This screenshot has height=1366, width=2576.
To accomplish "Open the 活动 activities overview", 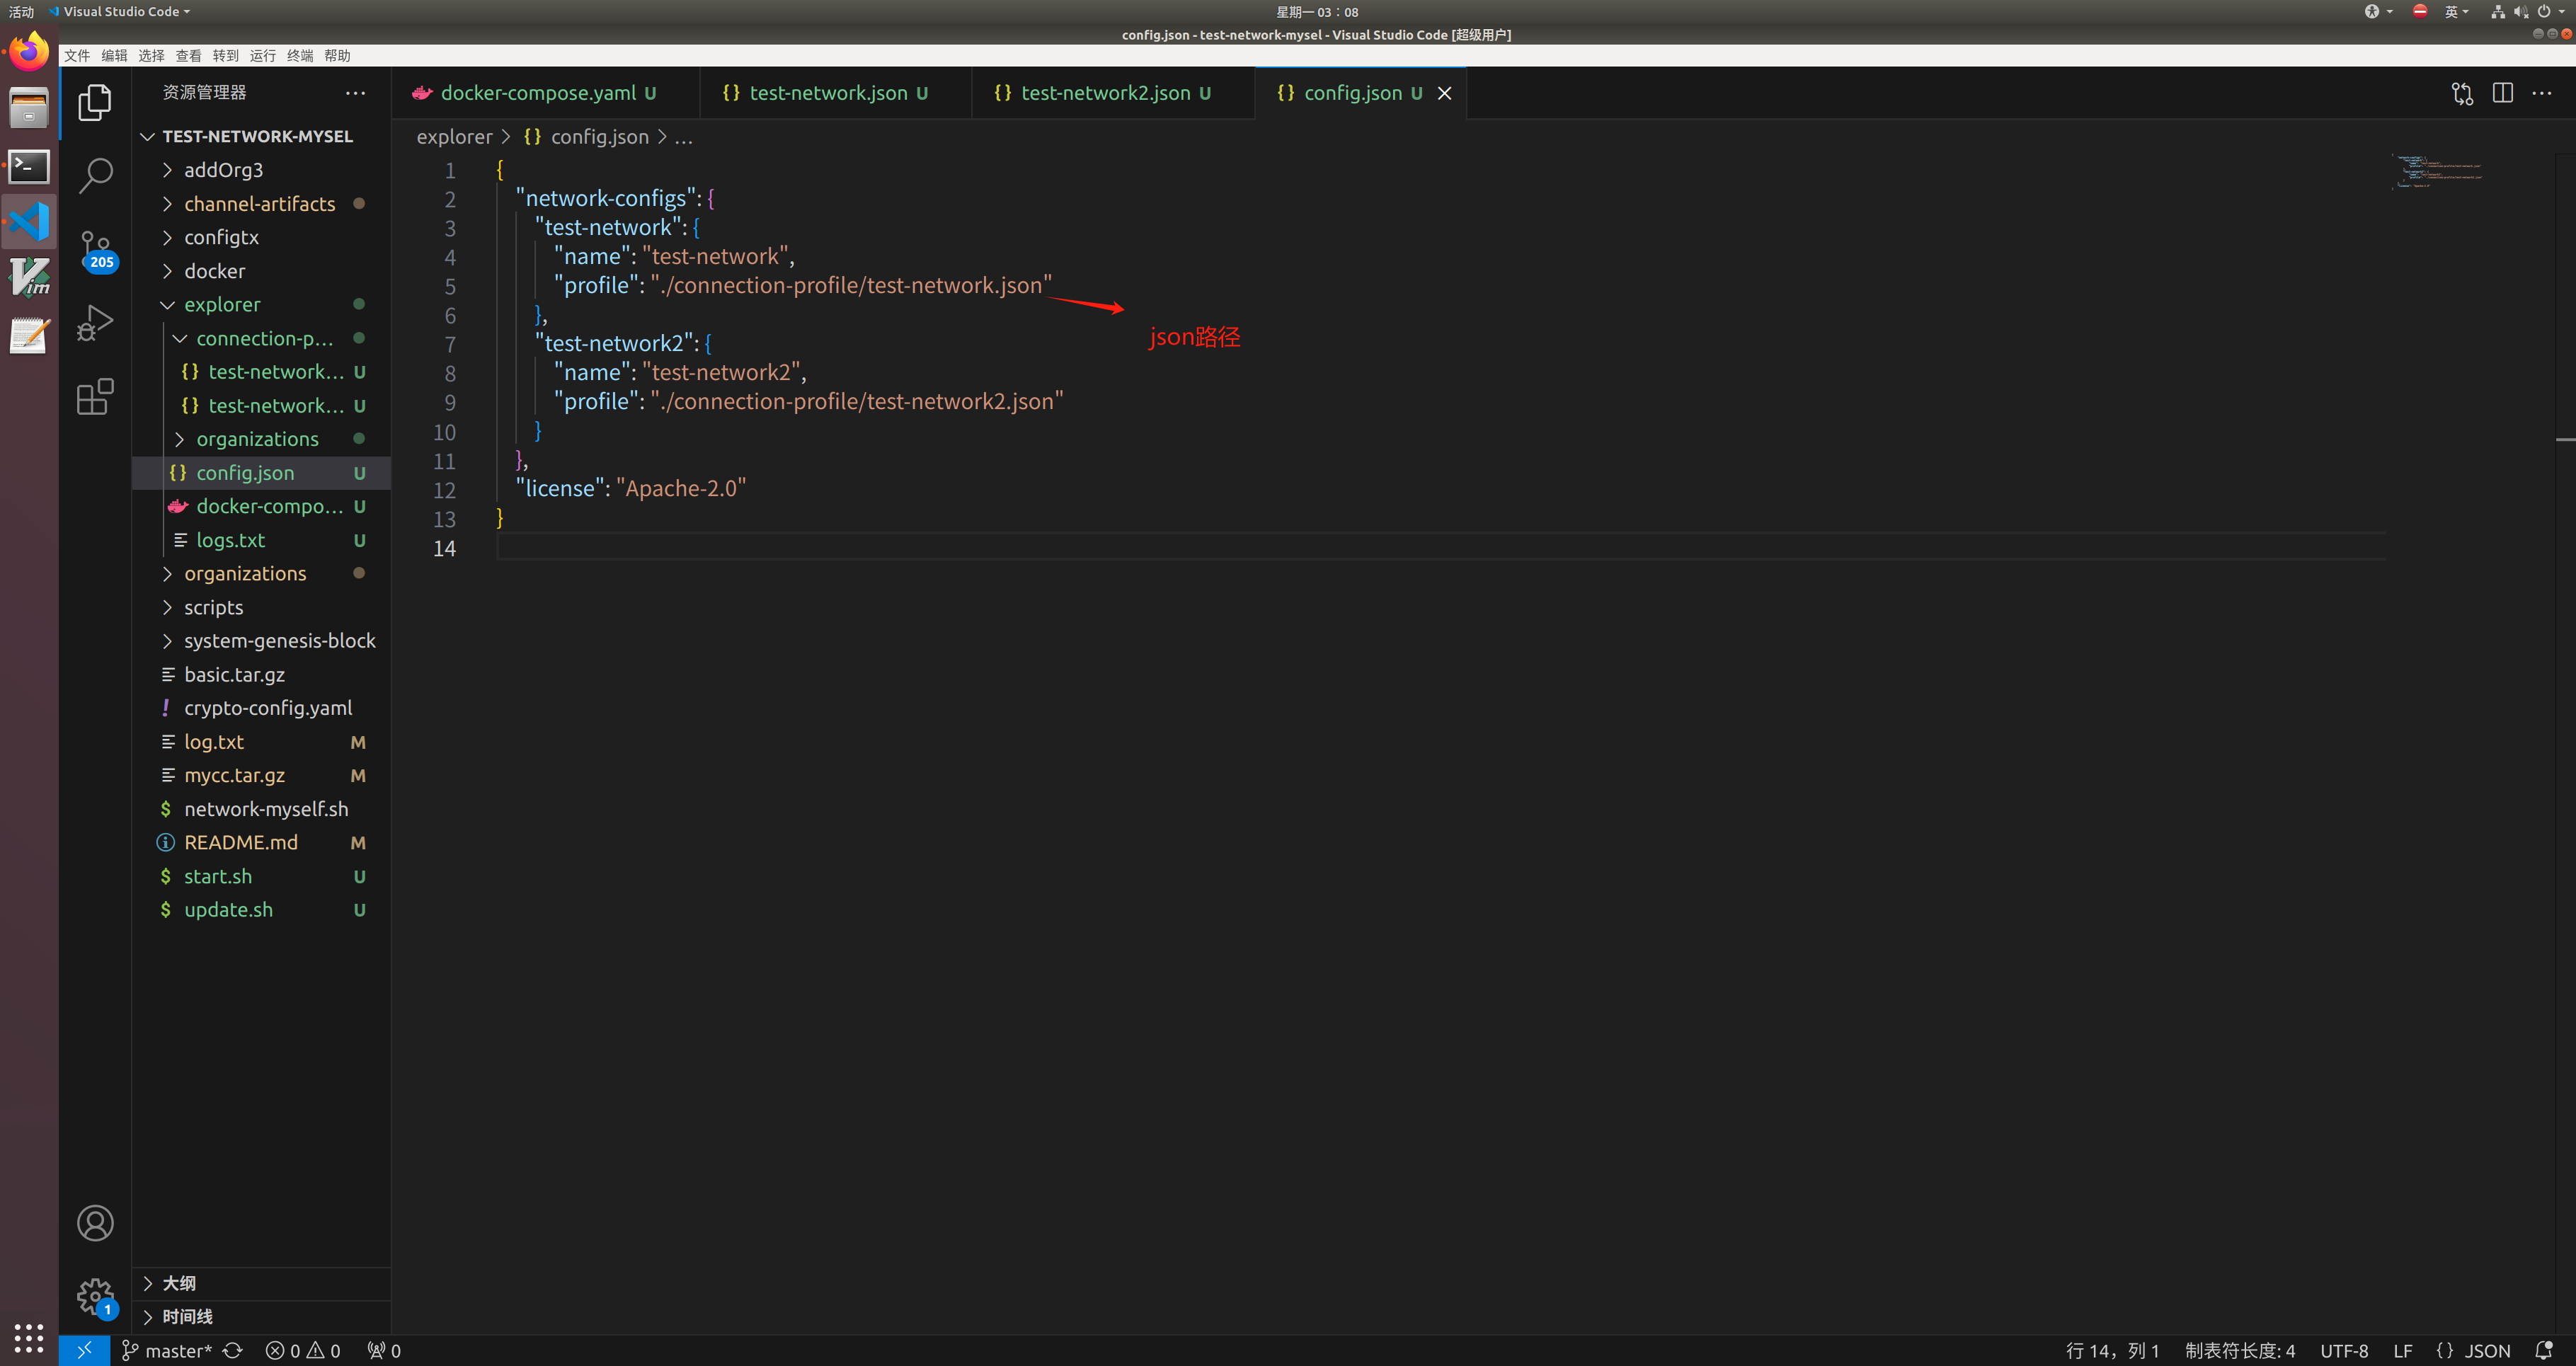I will point(21,11).
